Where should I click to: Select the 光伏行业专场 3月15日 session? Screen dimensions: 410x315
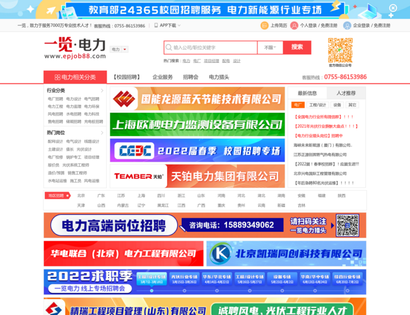[184, 279]
